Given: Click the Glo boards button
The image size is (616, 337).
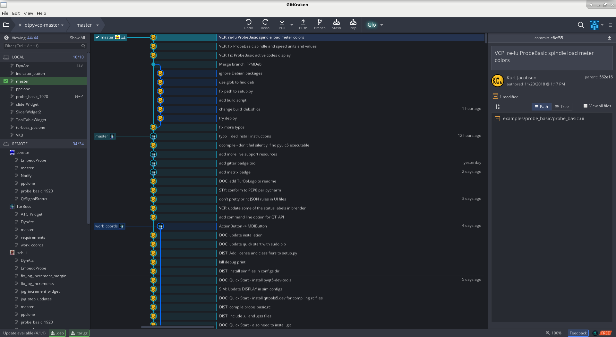Looking at the screenshot, I should [372, 25].
